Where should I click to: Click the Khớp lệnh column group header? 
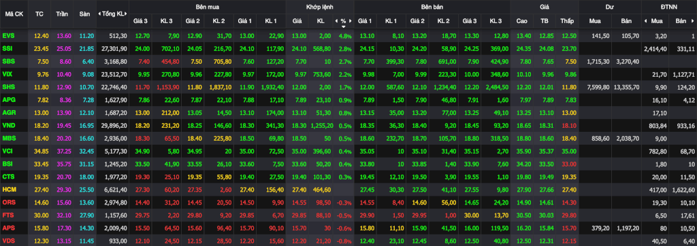click(319, 7)
